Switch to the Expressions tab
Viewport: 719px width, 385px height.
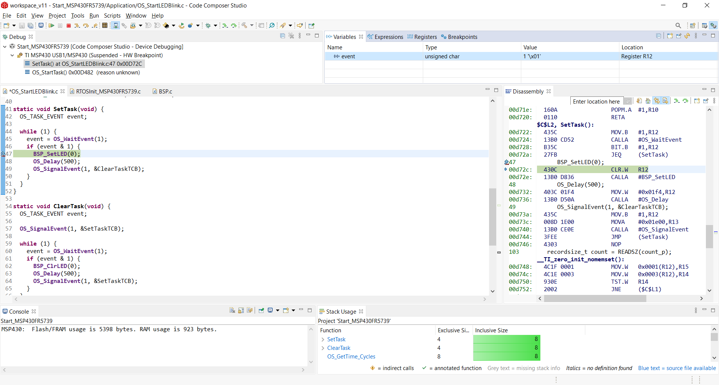[x=385, y=37]
